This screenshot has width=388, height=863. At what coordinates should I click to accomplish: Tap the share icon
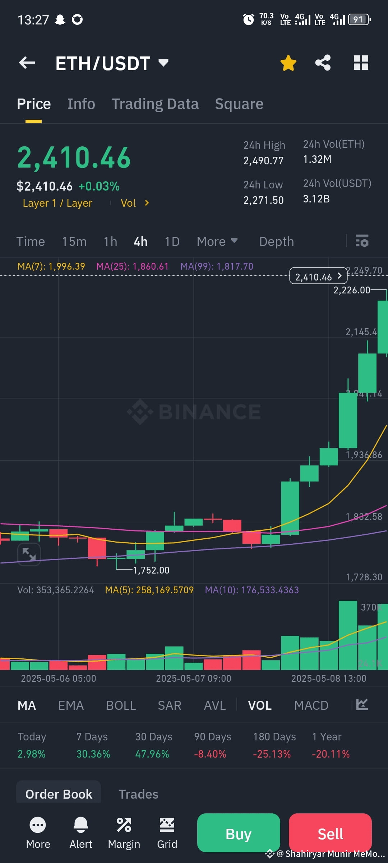(323, 63)
